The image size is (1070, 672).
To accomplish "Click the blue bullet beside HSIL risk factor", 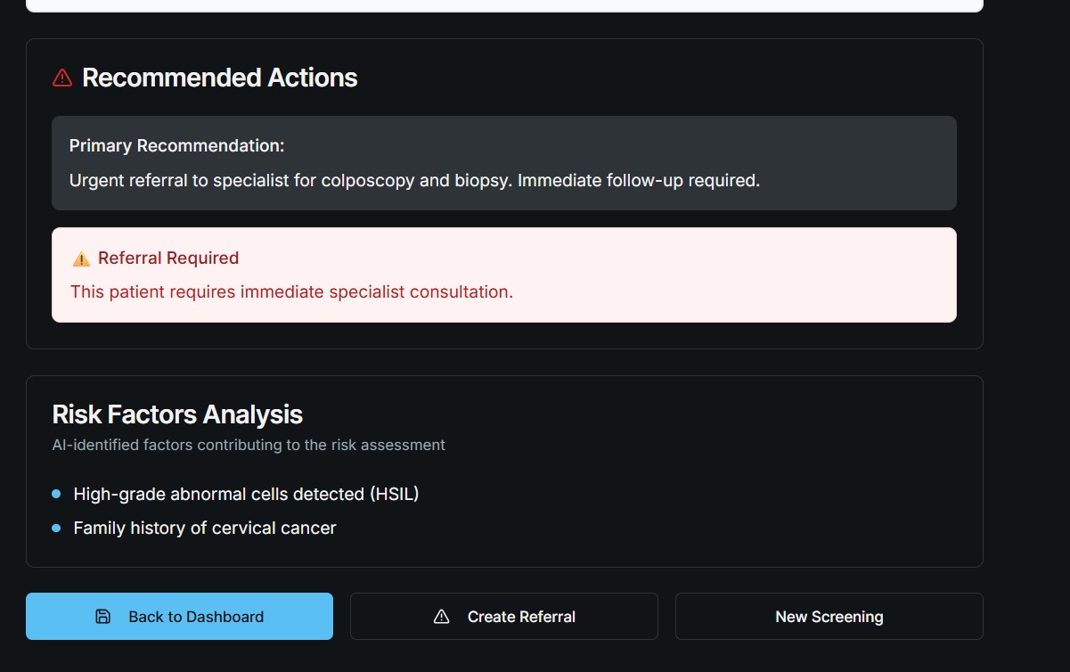I will click(56, 494).
